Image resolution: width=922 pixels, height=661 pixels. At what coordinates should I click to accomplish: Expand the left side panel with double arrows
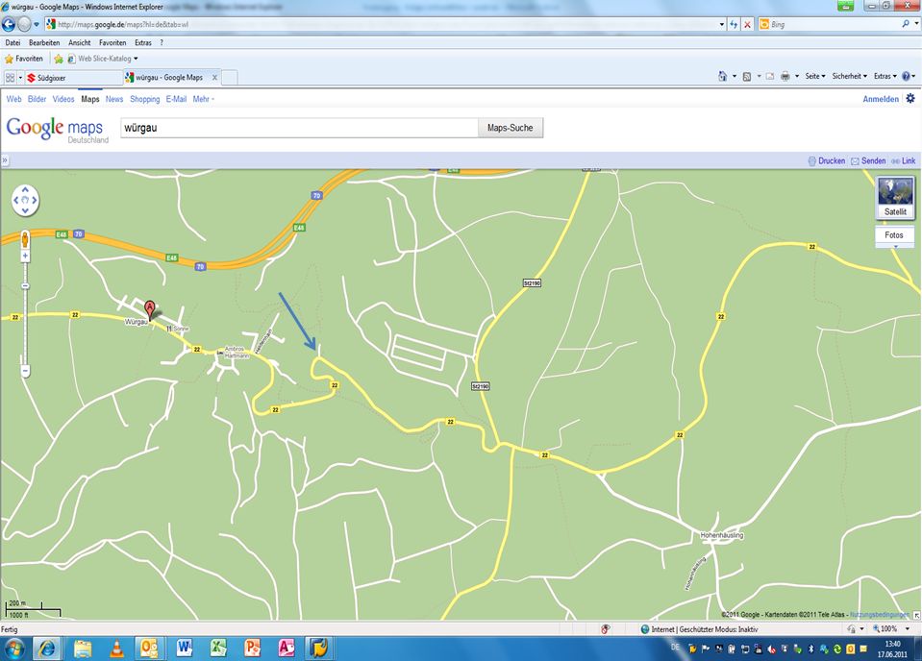(x=4, y=160)
